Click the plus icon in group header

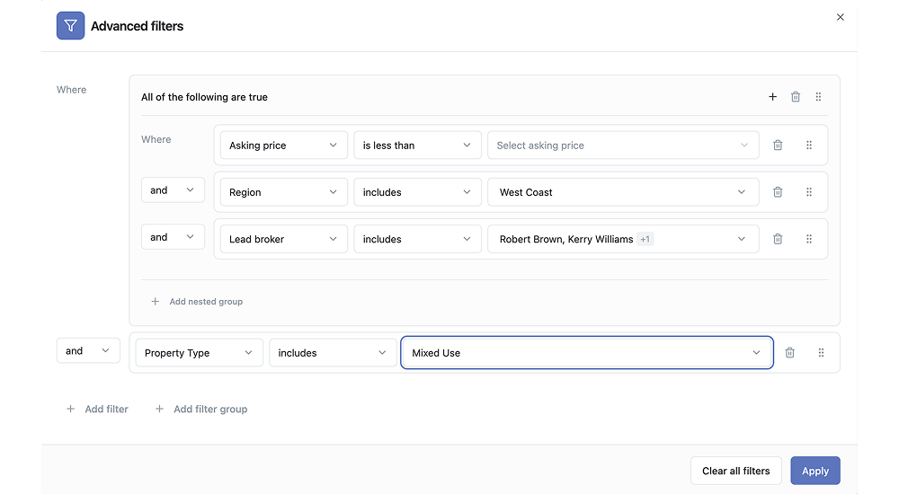tap(772, 97)
